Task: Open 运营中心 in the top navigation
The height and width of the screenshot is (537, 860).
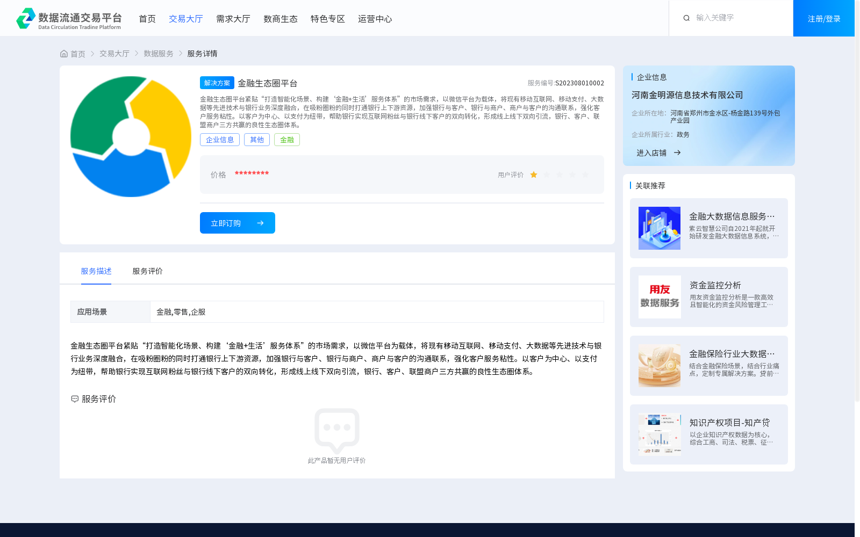Action: point(375,19)
